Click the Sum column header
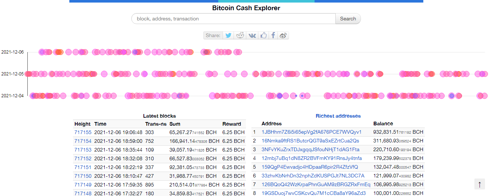 (x=175, y=124)
